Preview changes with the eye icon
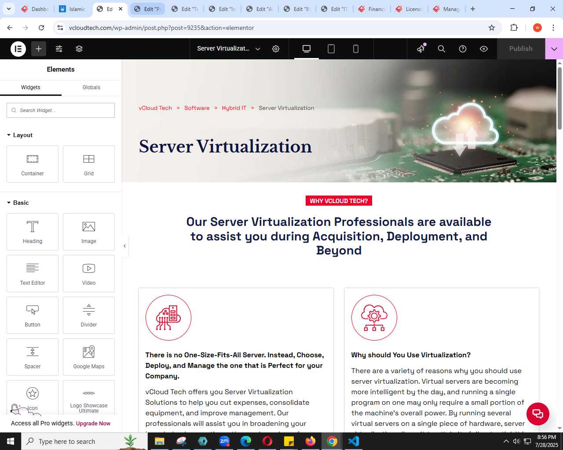The image size is (563, 450). coord(484,49)
